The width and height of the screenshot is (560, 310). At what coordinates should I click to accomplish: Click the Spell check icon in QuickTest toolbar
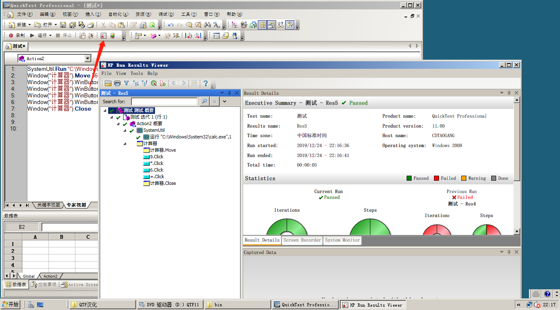[216, 25]
